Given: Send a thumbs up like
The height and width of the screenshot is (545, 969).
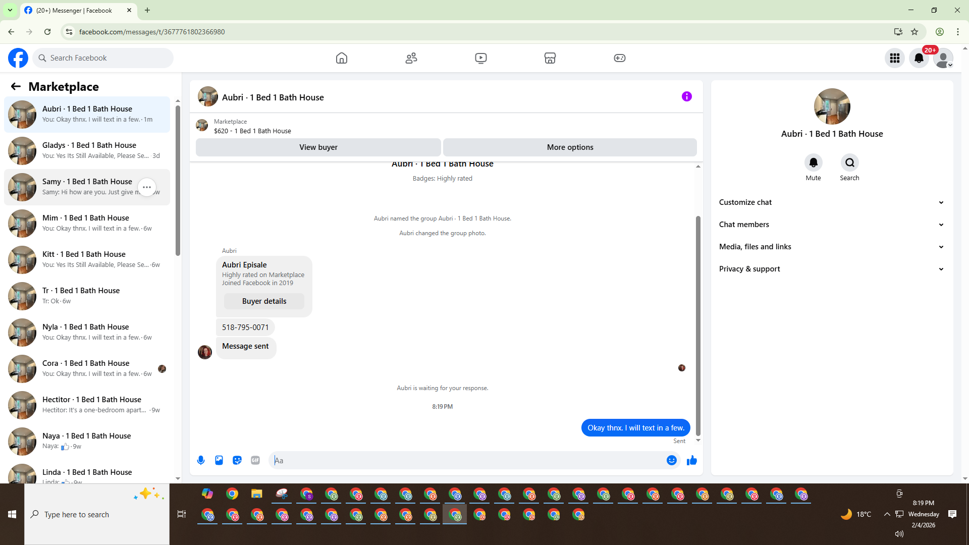Looking at the screenshot, I should (x=692, y=460).
